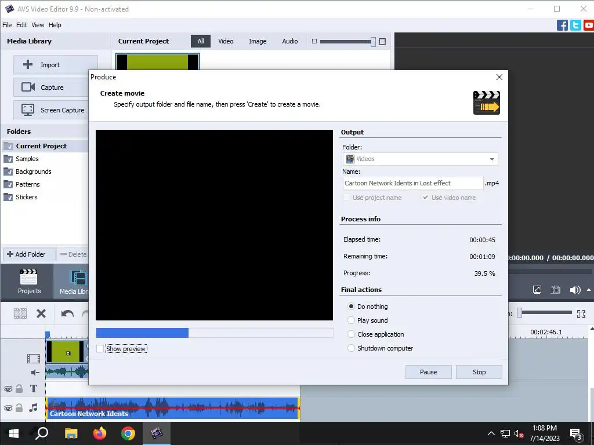Viewport: 594px width, 445px height.
Task: Click the delete X timeline tool
Action: 41,313
